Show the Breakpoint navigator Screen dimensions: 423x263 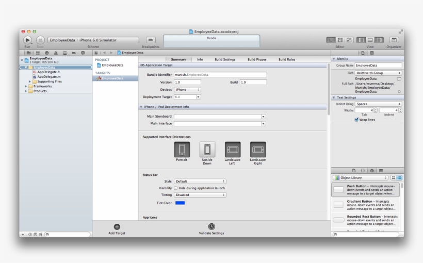coord(74,53)
